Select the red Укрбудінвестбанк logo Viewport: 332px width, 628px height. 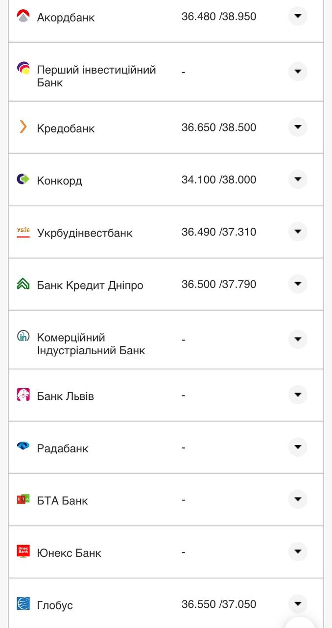[x=23, y=231]
